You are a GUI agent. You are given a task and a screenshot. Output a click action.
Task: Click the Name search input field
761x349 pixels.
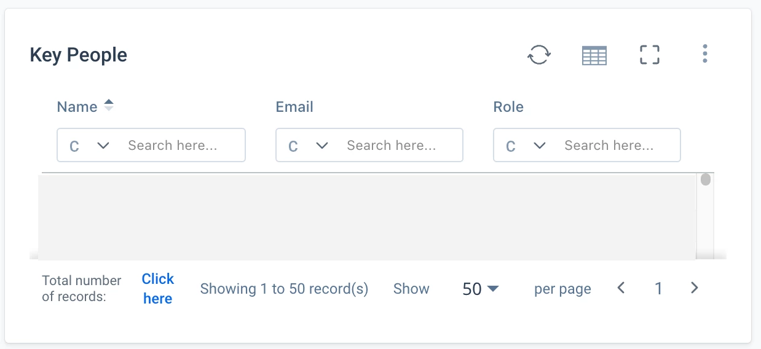(x=182, y=146)
